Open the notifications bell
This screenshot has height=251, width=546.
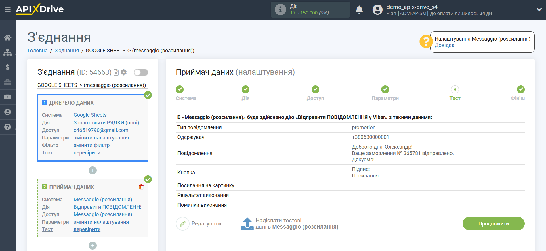coord(359,9)
